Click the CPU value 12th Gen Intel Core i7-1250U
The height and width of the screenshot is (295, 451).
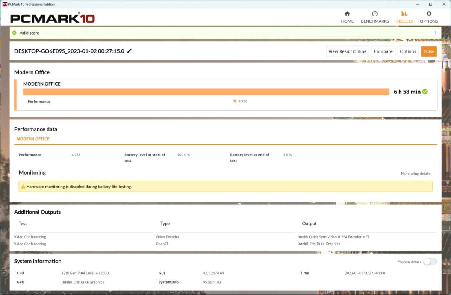pyautogui.click(x=86, y=273)
